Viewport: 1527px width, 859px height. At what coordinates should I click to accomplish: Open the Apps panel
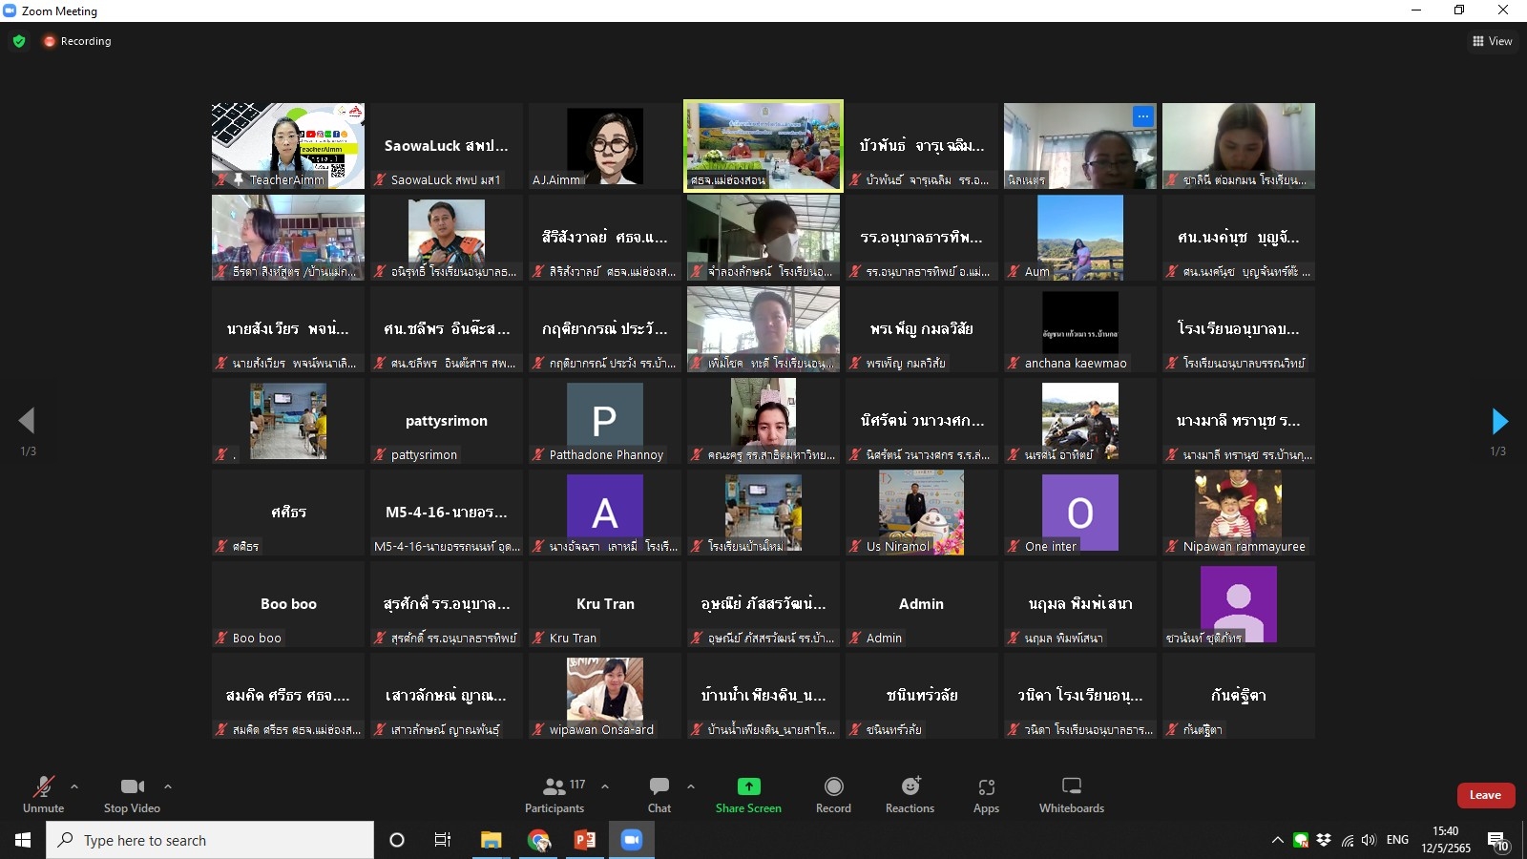tap(986, 794)
